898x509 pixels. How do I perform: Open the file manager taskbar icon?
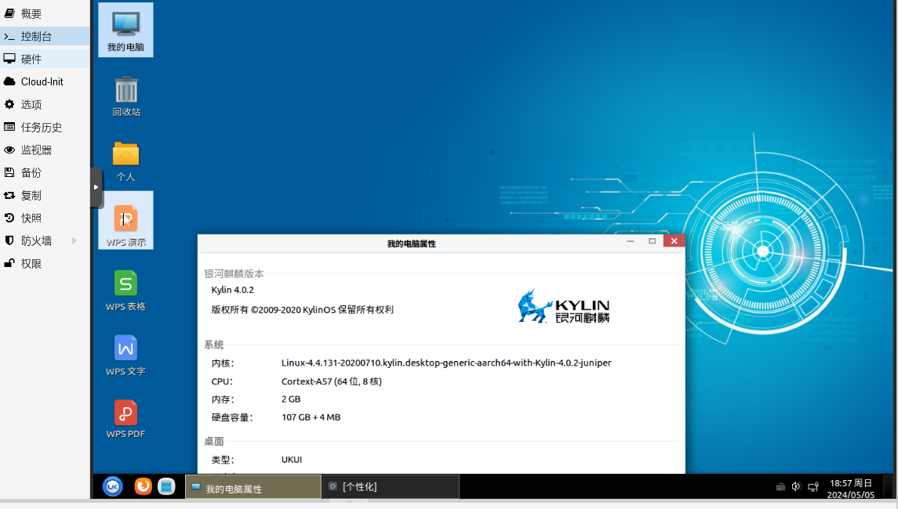(166, 486)
